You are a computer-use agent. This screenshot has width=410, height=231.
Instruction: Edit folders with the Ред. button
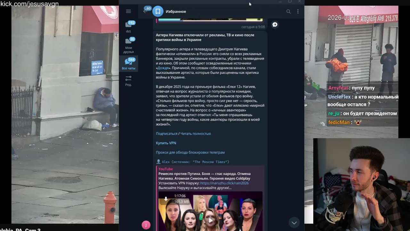pos(128,81)
